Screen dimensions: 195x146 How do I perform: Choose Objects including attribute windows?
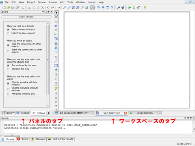pos(8,83)
